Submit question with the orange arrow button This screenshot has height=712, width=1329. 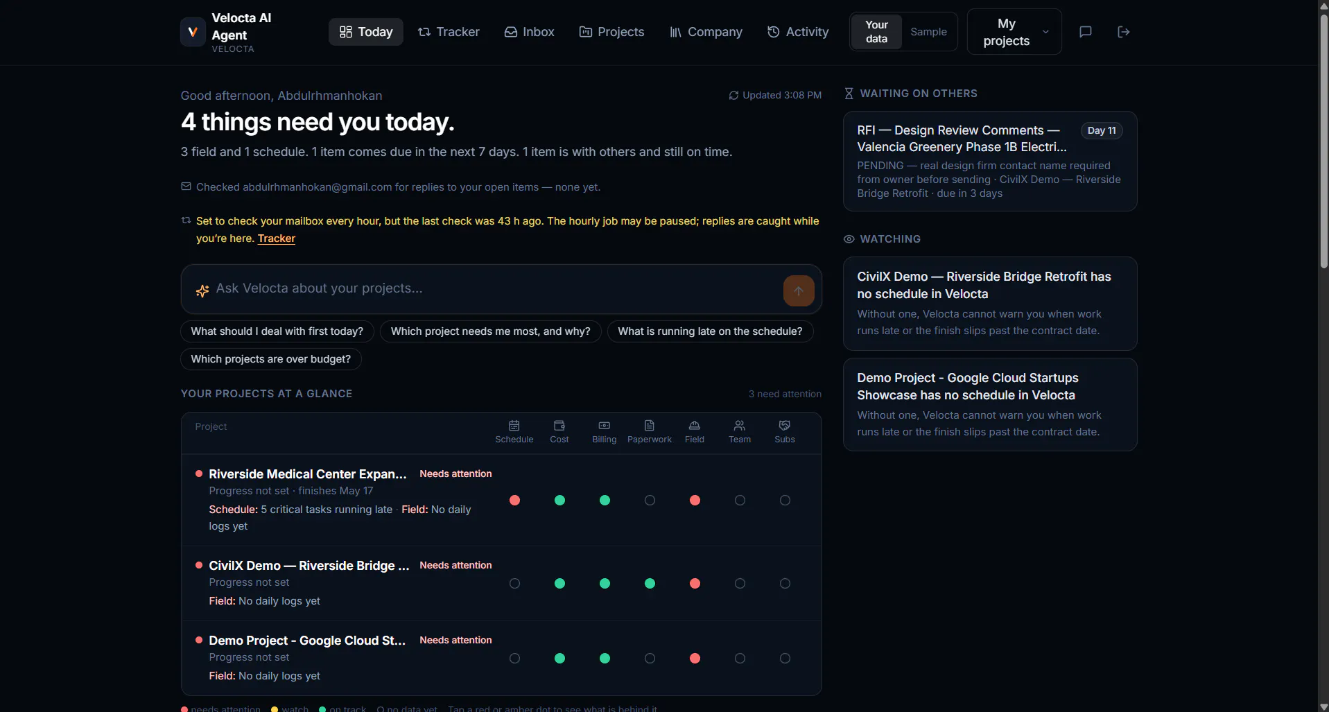[799, 290]
